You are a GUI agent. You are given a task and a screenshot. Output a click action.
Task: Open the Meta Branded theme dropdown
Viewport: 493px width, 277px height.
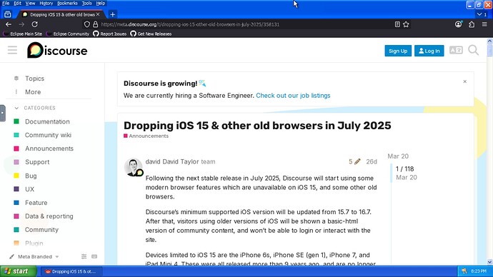click(34, 256)
